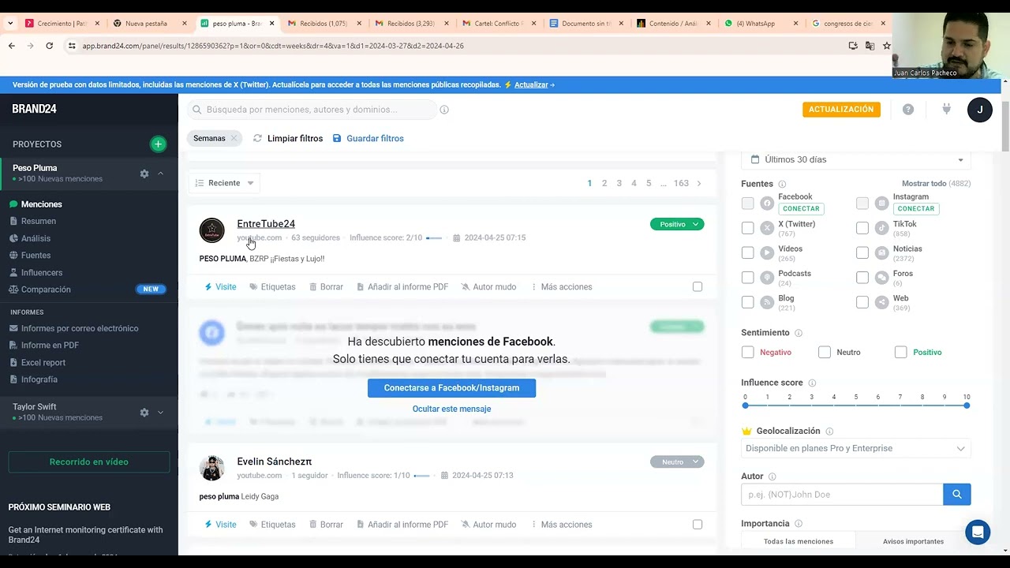Click influence score slider left handle
The height and width of the screenshot is (568, 1010).
(x=745, y=405)
